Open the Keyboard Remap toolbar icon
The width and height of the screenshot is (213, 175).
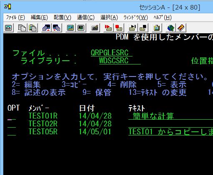95,28
